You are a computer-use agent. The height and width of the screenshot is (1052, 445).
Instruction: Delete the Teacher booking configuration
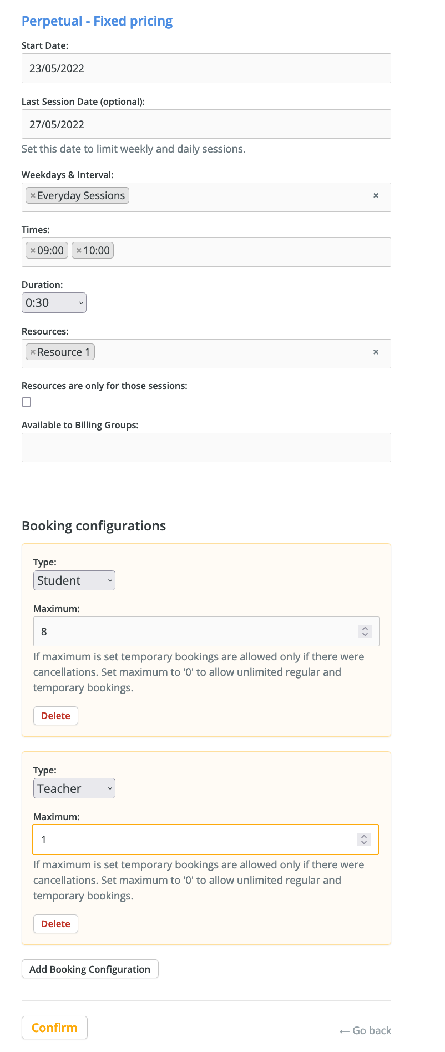tap(55, 923)
